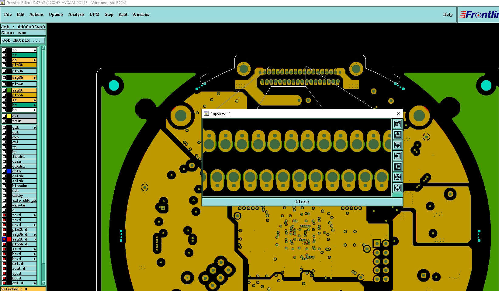Open the Options menu
Image resolution: width=499 pixels, height=291 pixels.
pyautogui.click(x=56, y=14)
